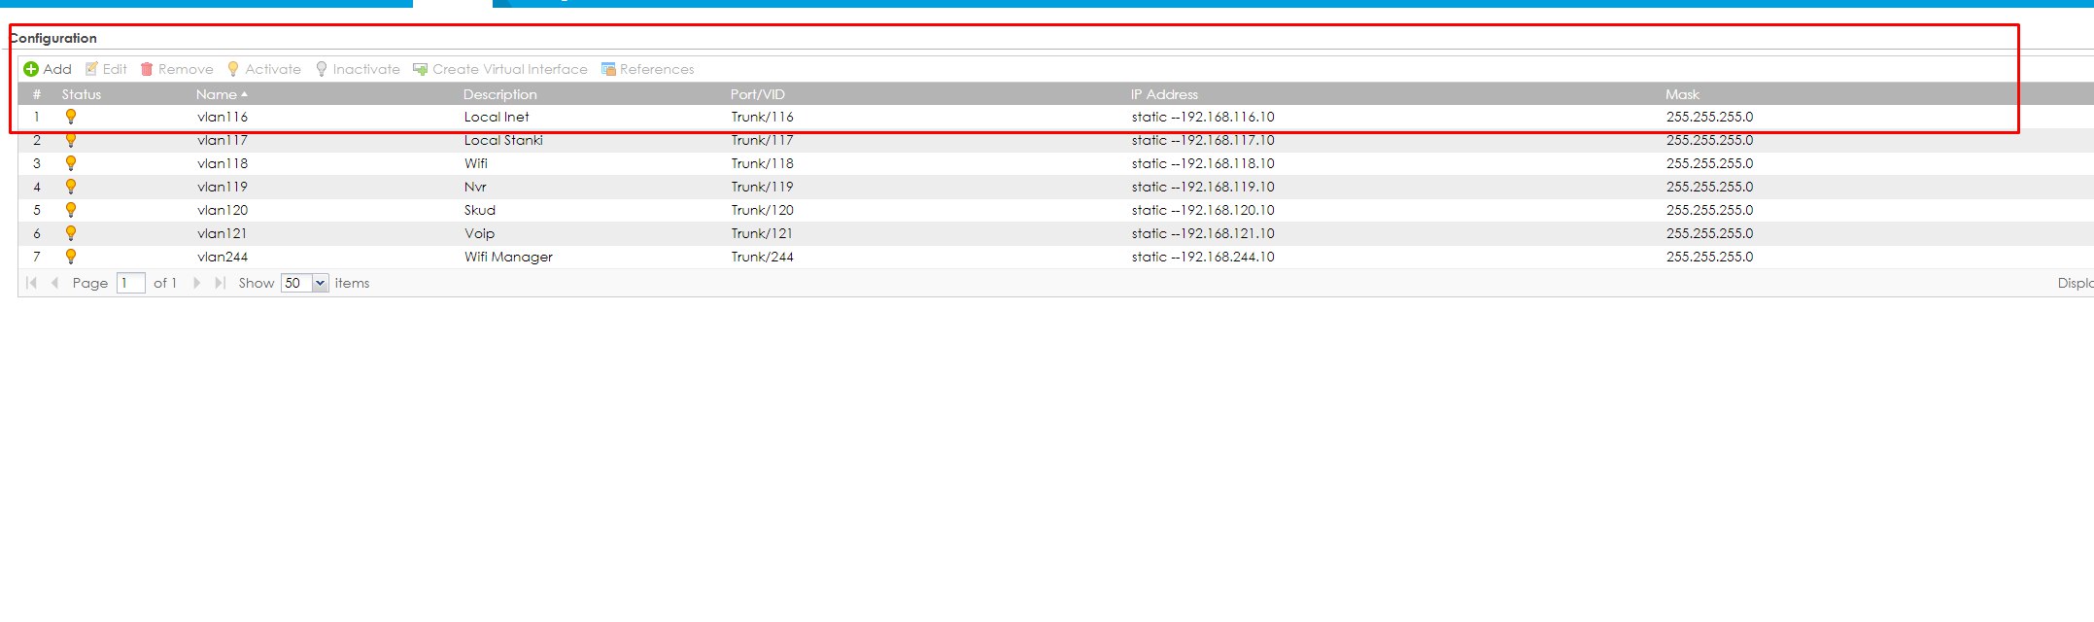The width and height of the screenshot is (2094, 622).
Task: Sort by the Name column header
Action: (222, 94)
